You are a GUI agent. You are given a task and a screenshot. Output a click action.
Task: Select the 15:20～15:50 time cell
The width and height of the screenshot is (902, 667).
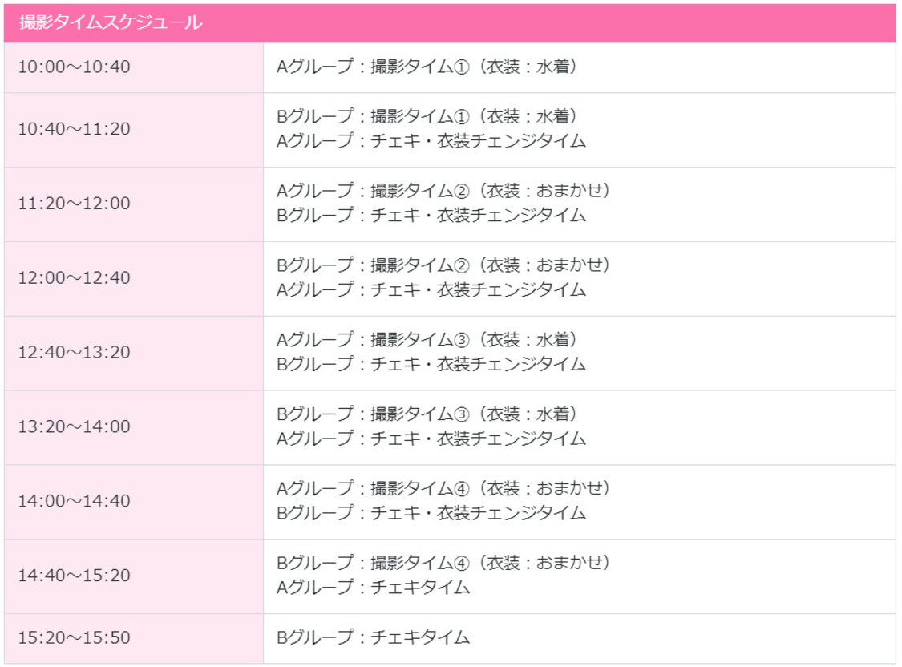tap(74, 639)
